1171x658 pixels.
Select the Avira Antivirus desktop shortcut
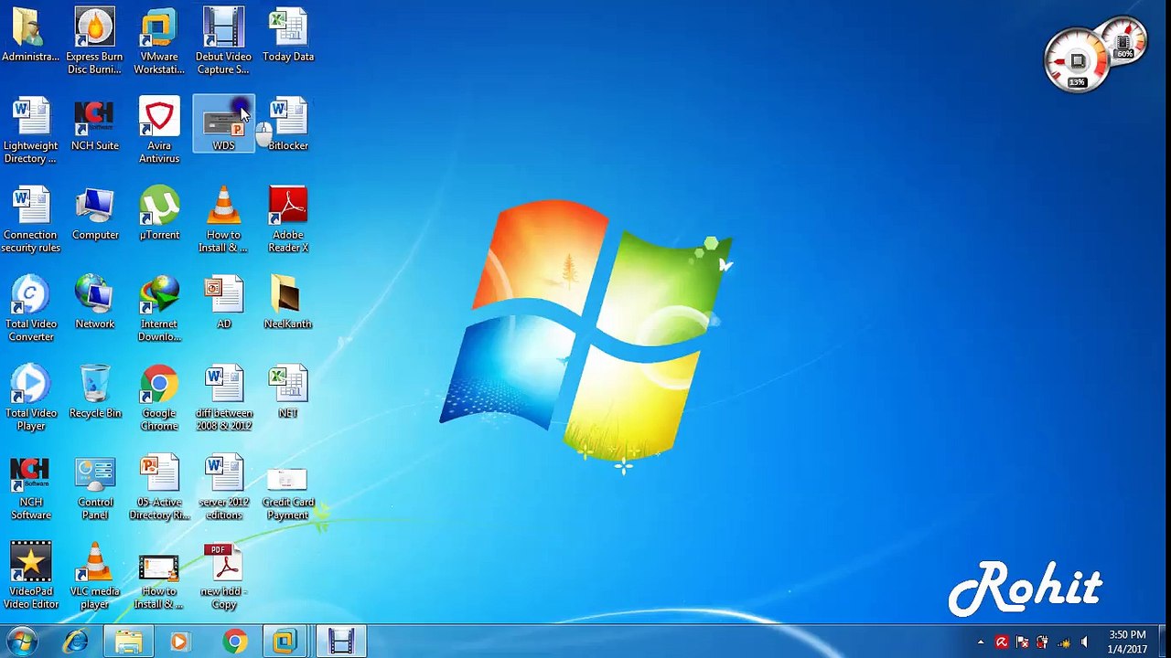pyautogui.click(x=159, y=131)
